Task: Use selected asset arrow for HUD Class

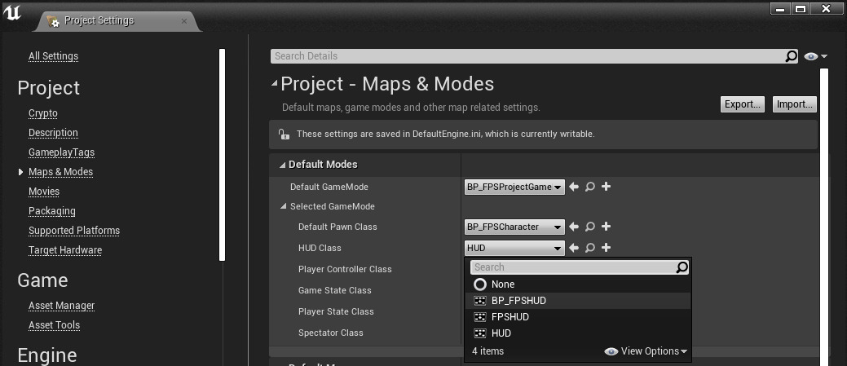Action: coord(574,249)
